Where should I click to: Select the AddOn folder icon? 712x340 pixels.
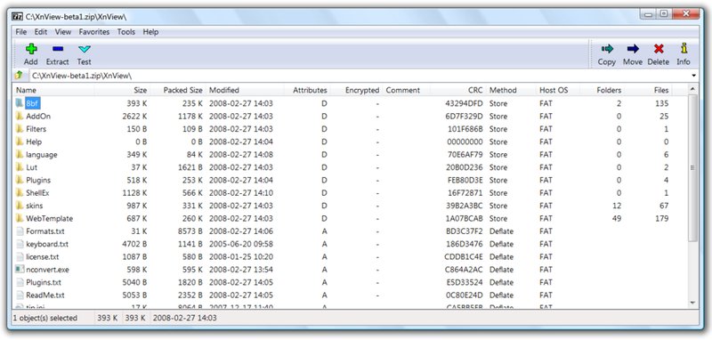19,116
